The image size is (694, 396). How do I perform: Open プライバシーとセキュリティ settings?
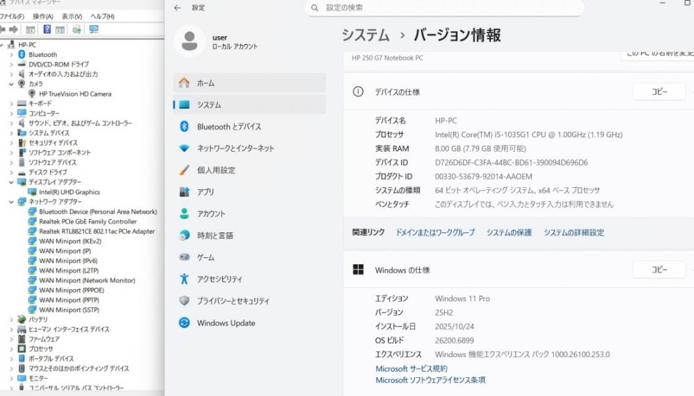250,301
